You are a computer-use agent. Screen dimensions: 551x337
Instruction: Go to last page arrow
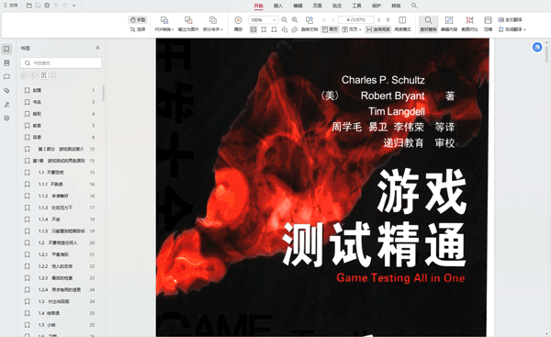(388, 20)
